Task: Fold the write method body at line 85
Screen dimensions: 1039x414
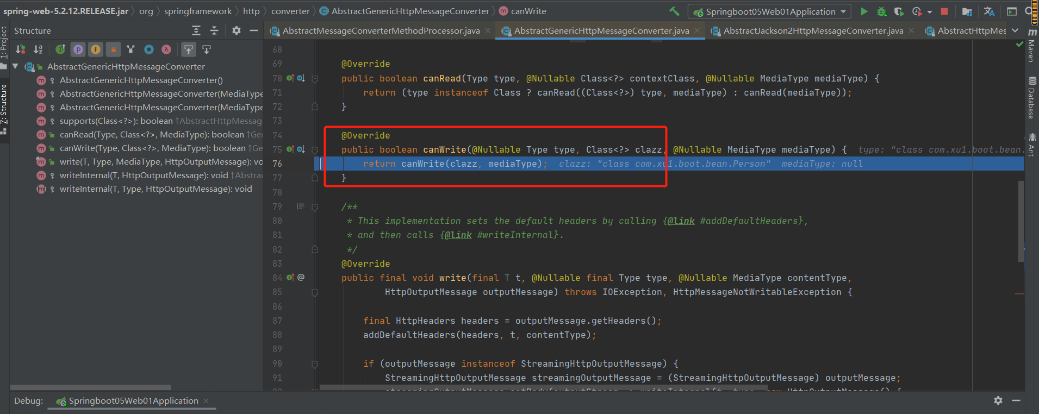Action: point(315,292)
